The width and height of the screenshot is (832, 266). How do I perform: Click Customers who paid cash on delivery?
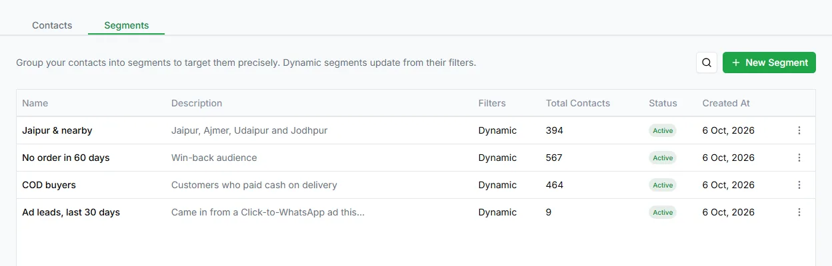coord(254,185)
